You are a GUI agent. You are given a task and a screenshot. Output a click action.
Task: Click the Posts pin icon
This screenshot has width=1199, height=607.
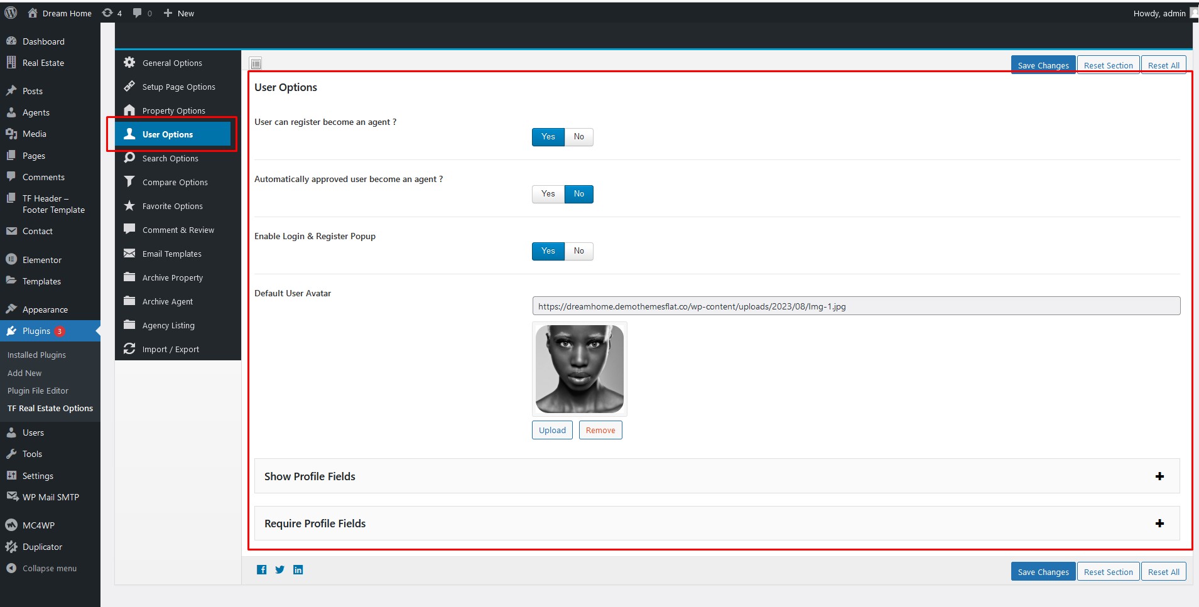(11, 90)
